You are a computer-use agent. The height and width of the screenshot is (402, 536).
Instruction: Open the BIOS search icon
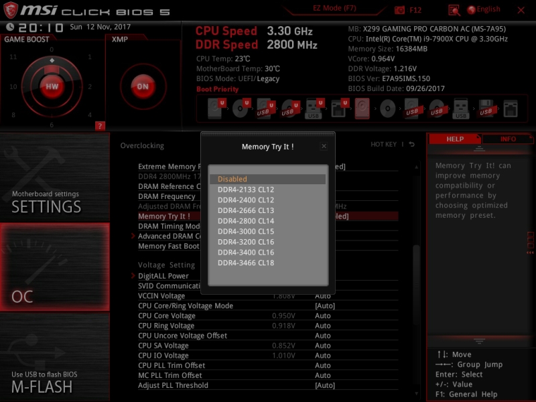[454, 10]
